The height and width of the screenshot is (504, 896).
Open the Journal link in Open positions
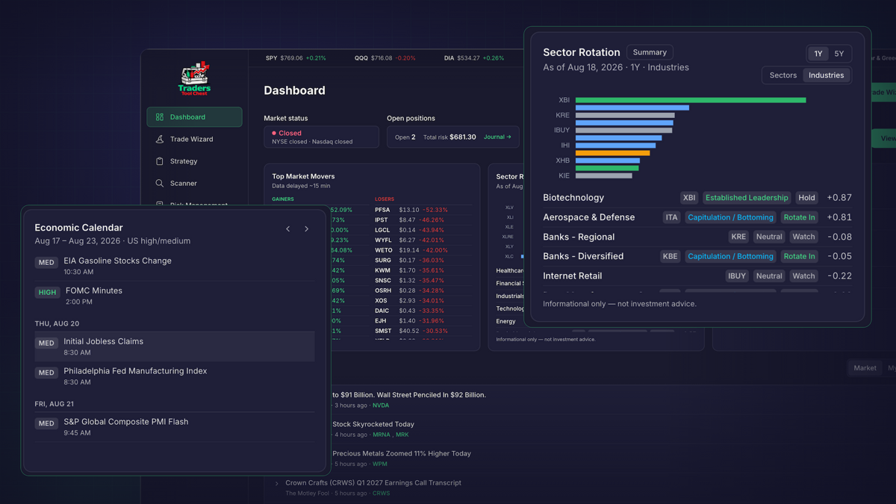pyautogui.click(x=497, y=137)
